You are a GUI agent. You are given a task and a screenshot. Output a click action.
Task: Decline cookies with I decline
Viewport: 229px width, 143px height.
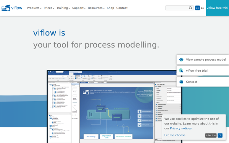pyautogui.click(x=211, y=135)
